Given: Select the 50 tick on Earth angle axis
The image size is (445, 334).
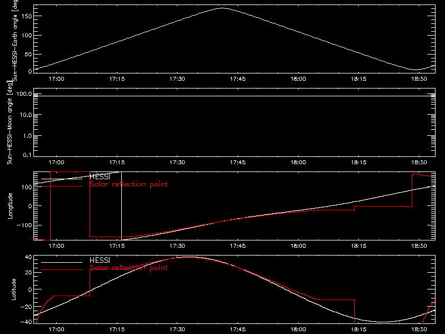Looking at the screenshot, I should tap(28, 54).
